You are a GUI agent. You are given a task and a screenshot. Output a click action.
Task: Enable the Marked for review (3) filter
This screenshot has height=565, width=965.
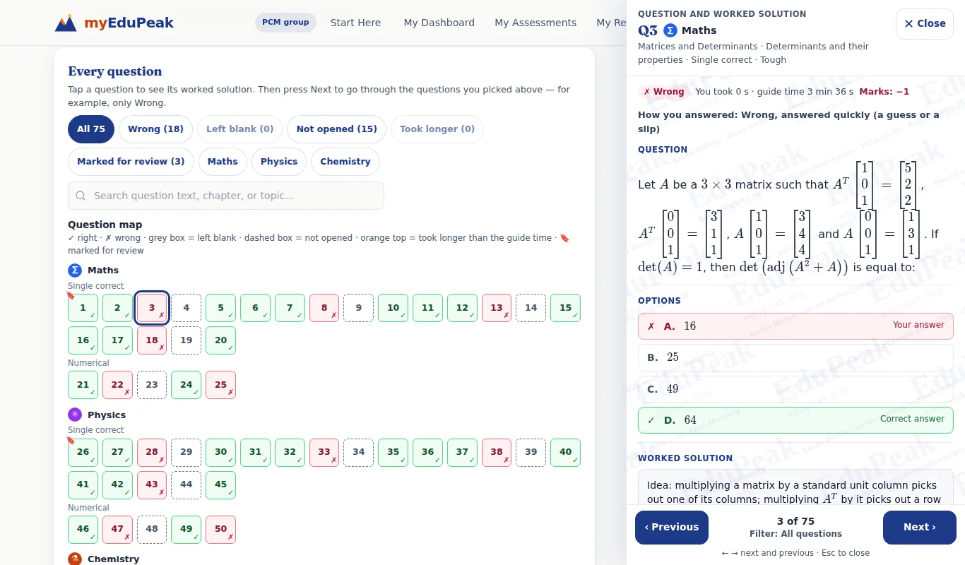pyautogui.click(x=131, y=162)
